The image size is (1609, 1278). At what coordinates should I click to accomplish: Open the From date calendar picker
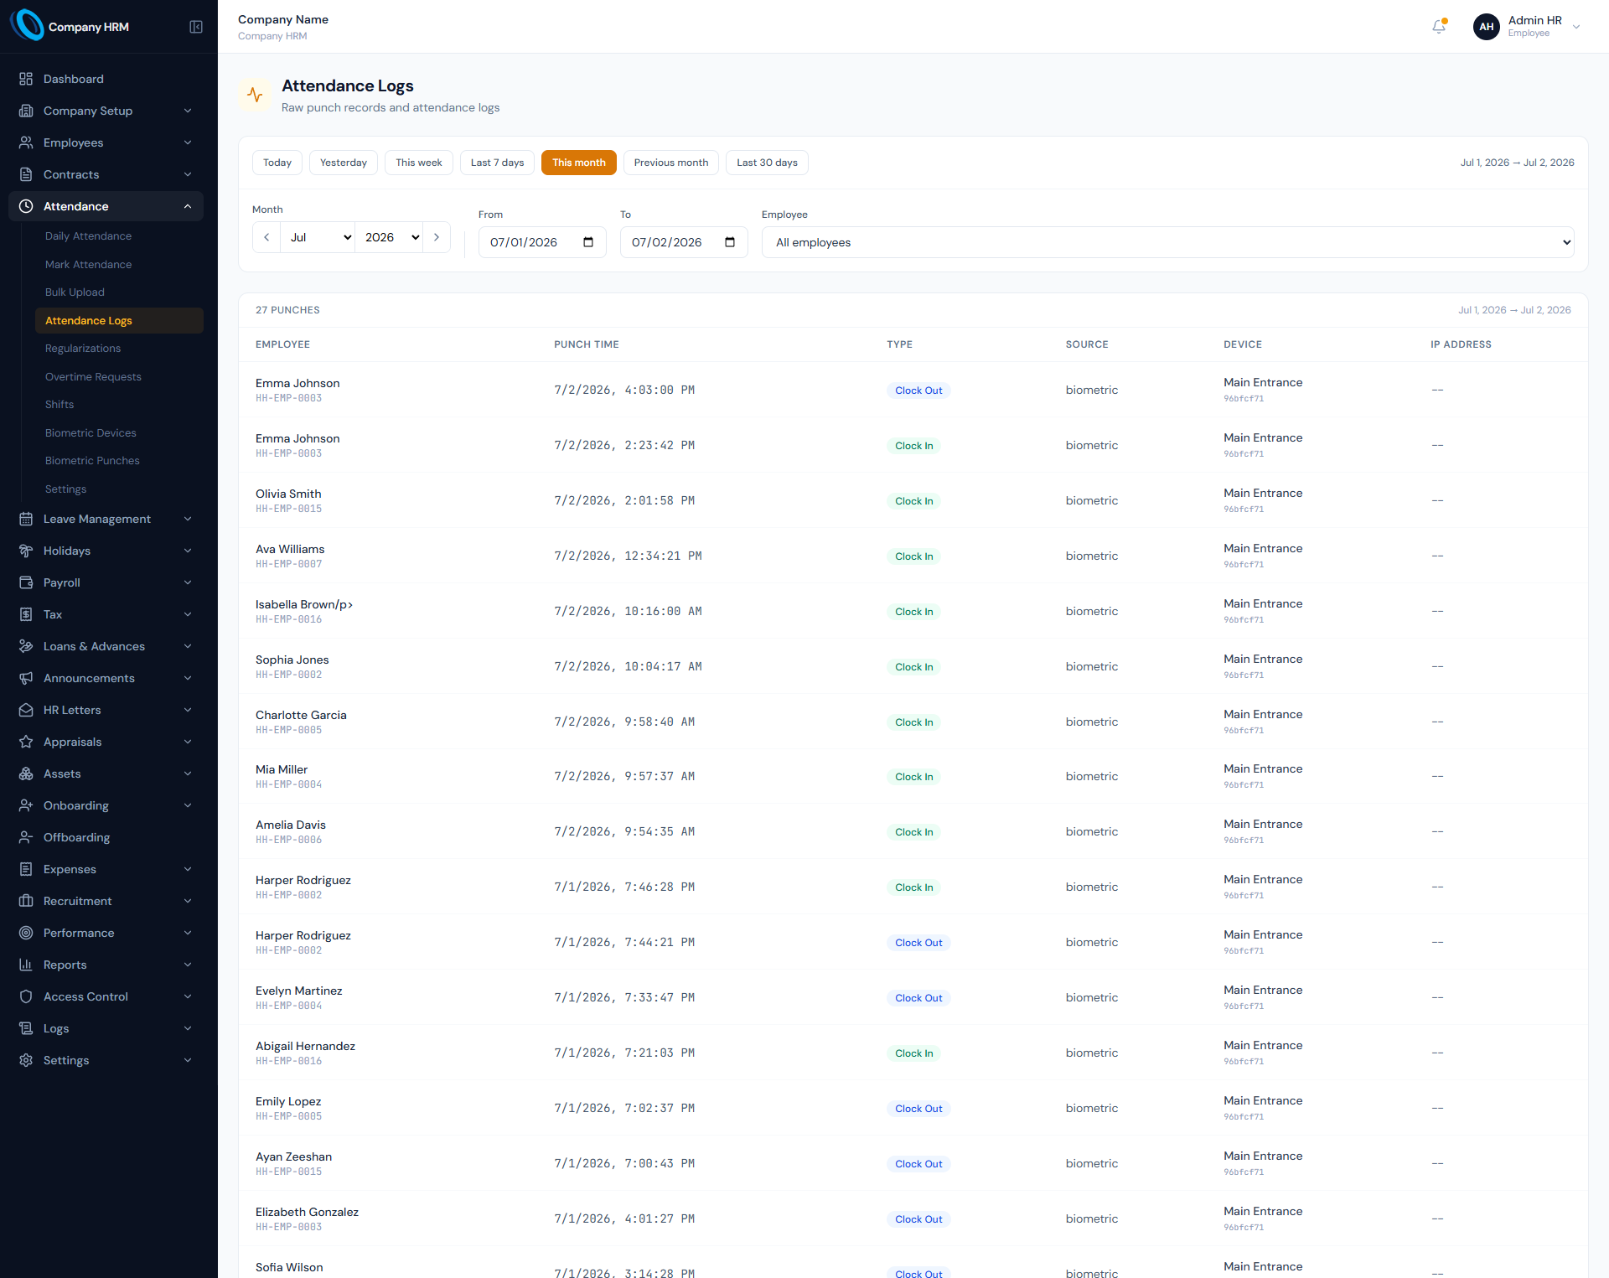click(588, 242)
